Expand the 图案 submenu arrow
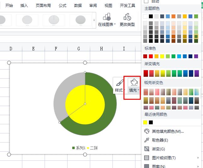 (198, 166)
